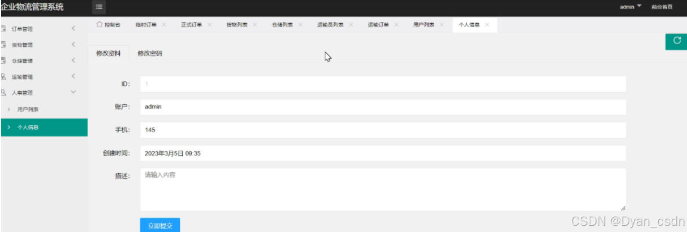This screenshot has width=687, height=232.
Task: Switch to the 运输订单 tab
Action: click(378, 25)
